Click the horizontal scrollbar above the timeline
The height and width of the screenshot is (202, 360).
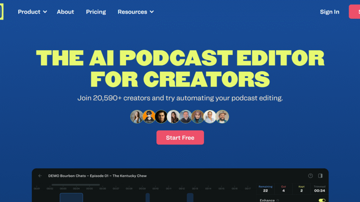pyautogui.click(x=76, y=185)
